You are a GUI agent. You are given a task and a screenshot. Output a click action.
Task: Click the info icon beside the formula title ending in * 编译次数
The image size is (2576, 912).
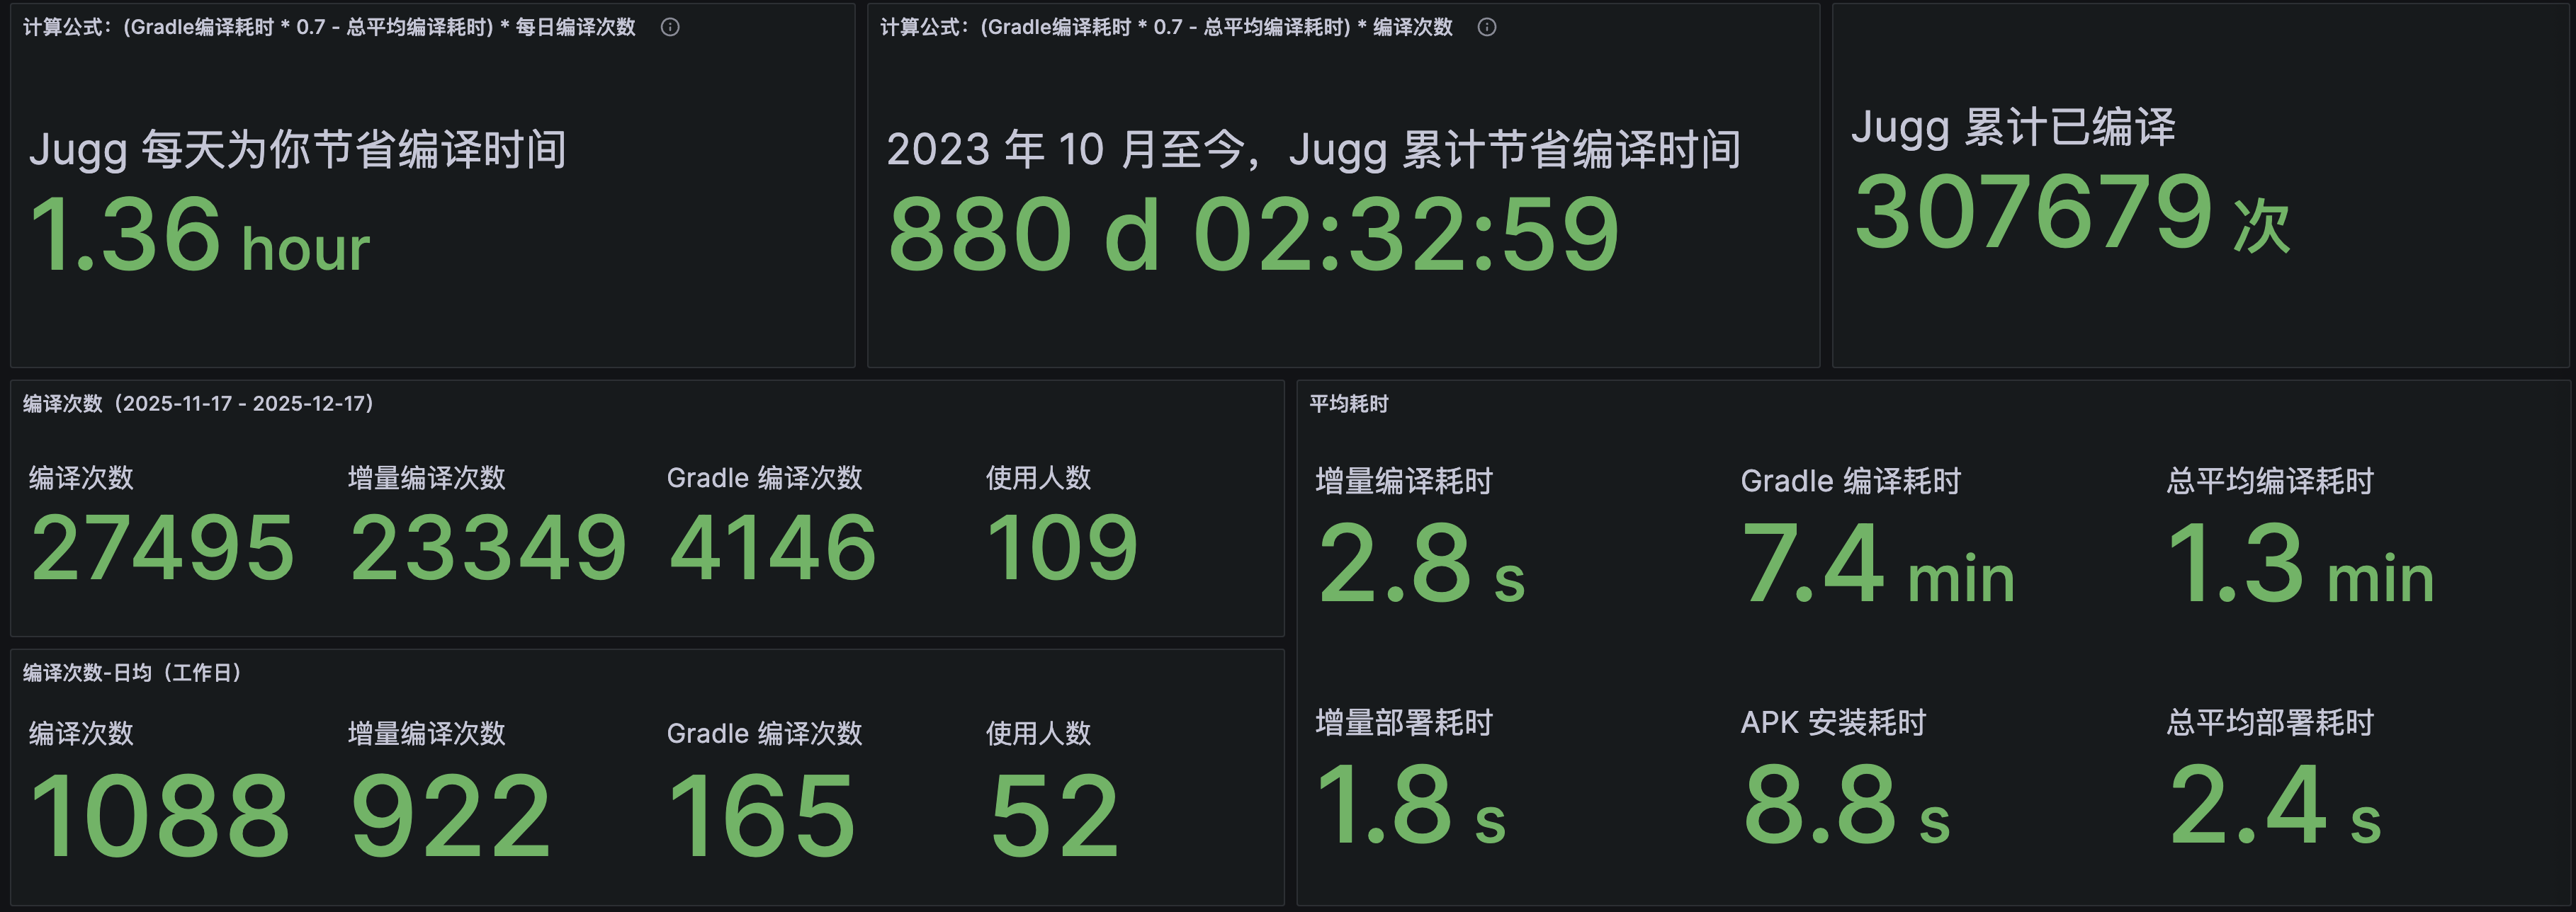[1487, 27]
